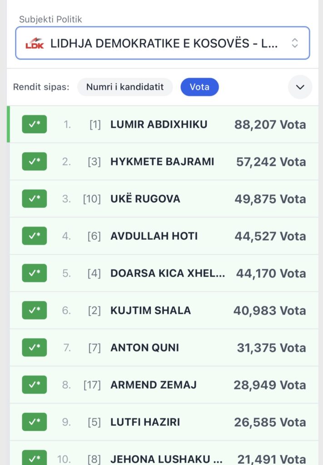Select the LUMIR ABDIXHIKU candidate row
The height and width of the screenshot is (465, 323).
pyautogui.click(x=159, y=124)
